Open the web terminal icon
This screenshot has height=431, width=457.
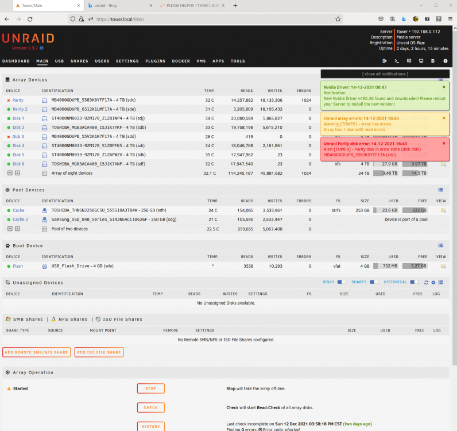point(397,61)
